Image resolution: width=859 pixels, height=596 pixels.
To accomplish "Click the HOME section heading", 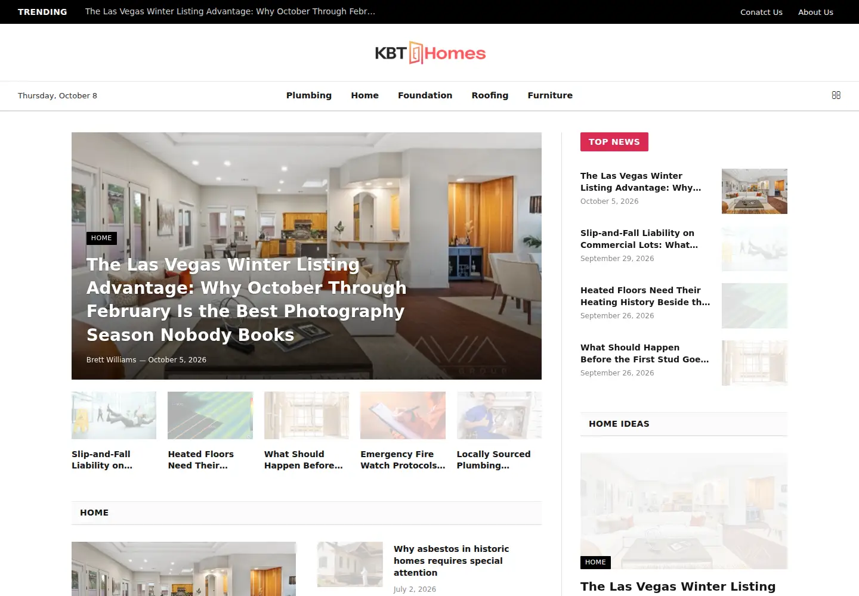I will click(94, 513).
